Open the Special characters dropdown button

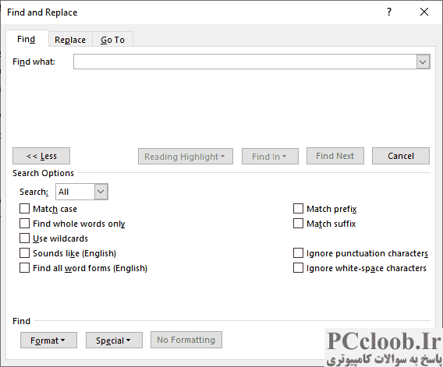tap(114, 341)
